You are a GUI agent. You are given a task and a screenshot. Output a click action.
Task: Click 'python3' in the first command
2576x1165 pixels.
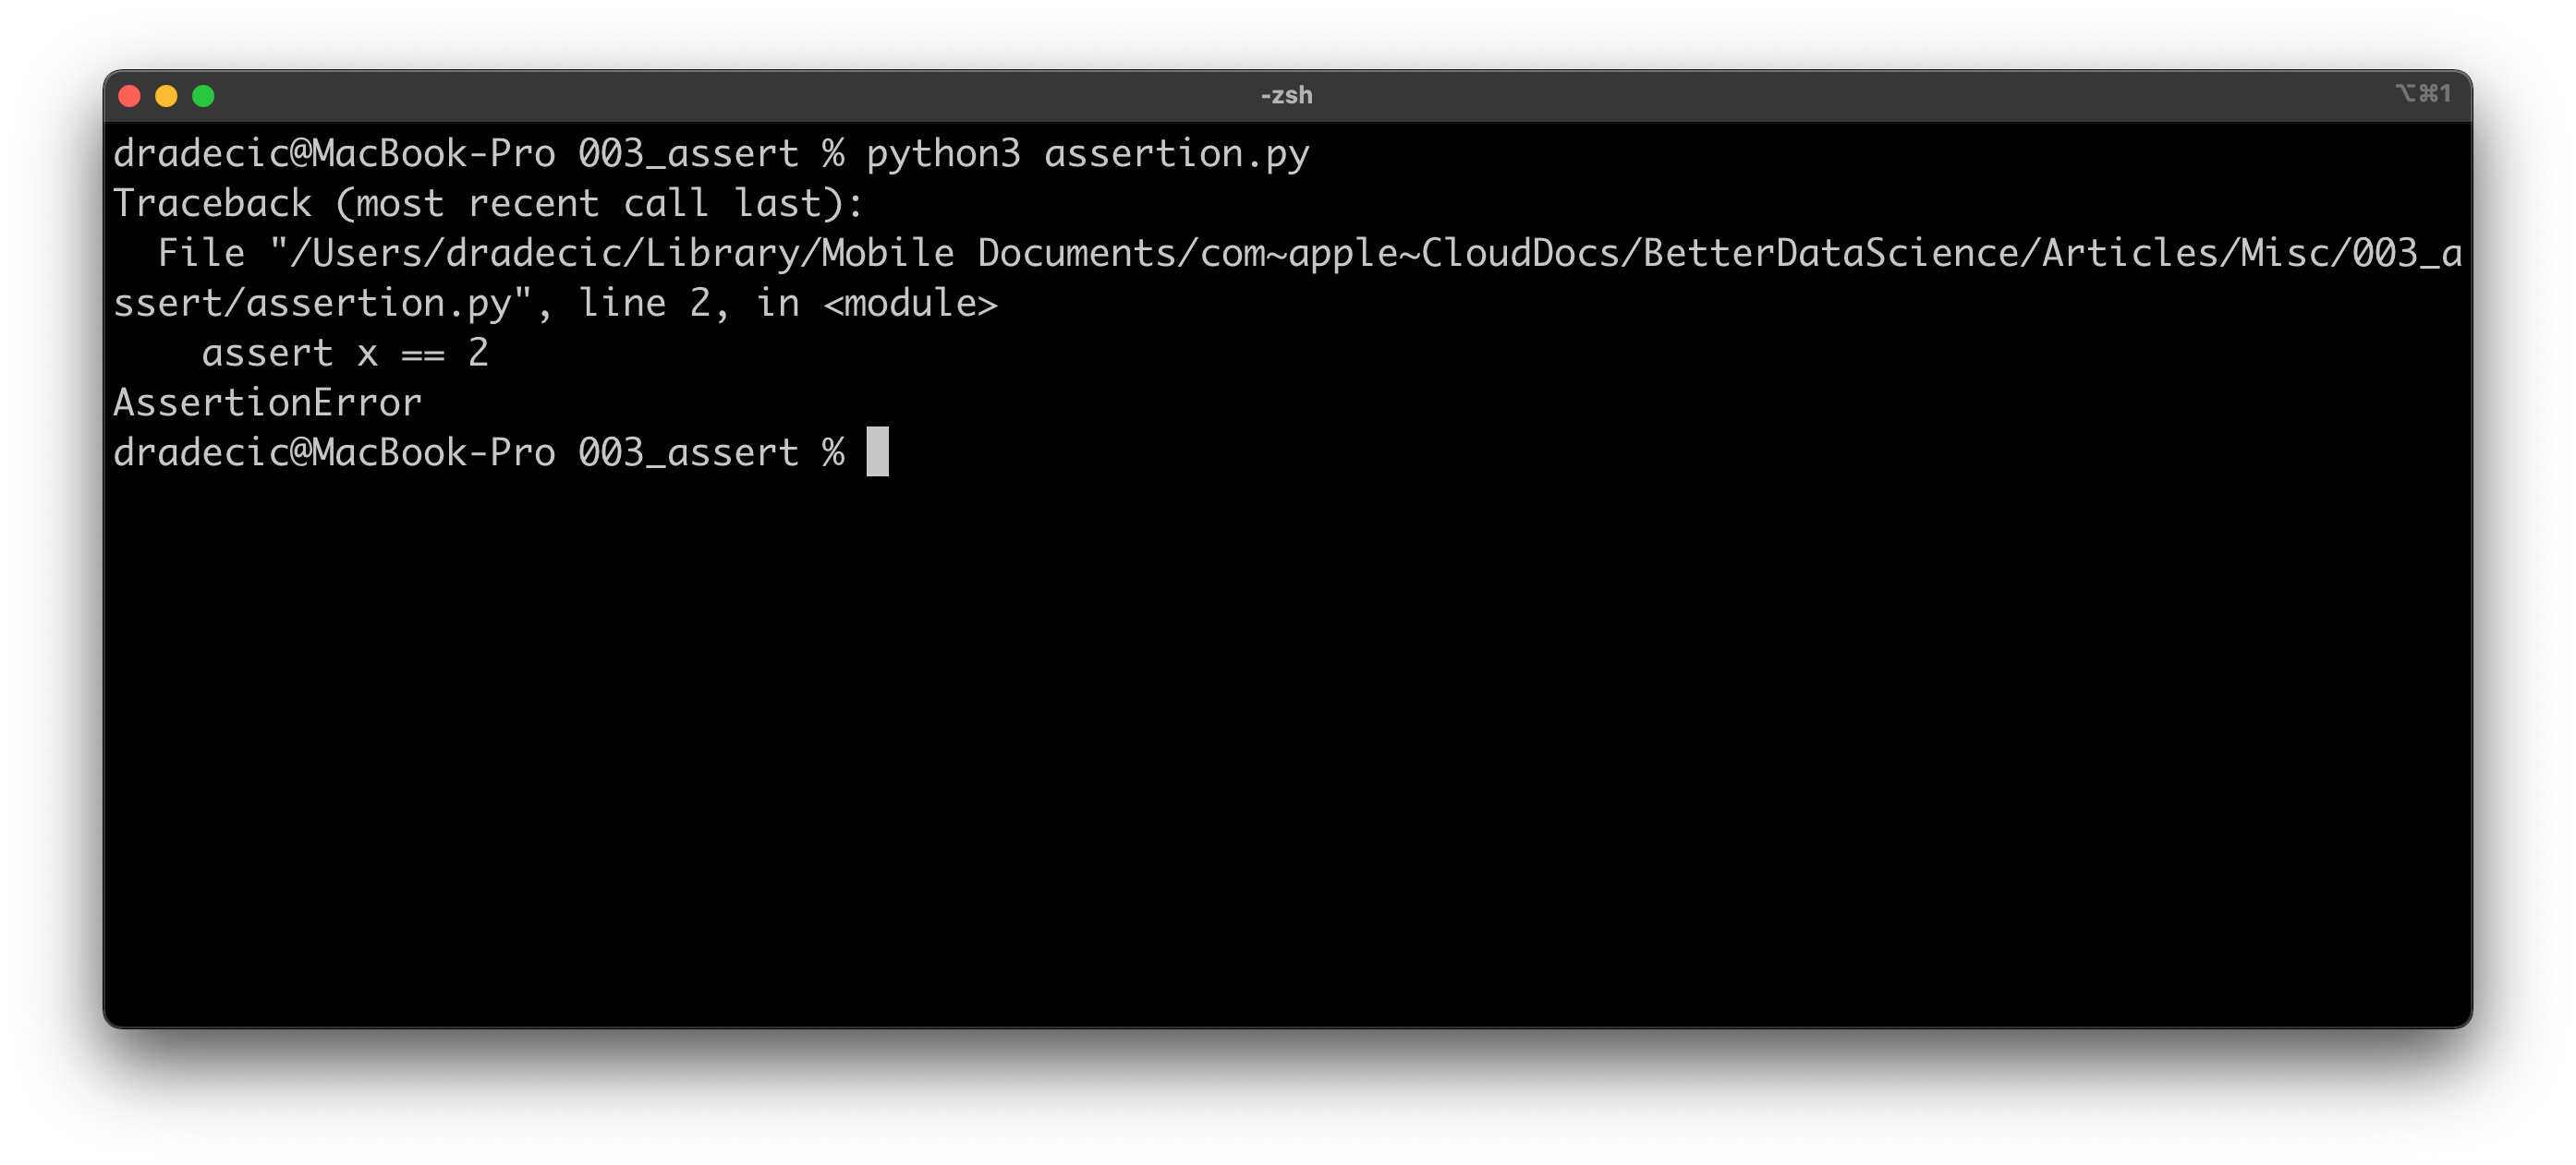[x=943, y=154]
